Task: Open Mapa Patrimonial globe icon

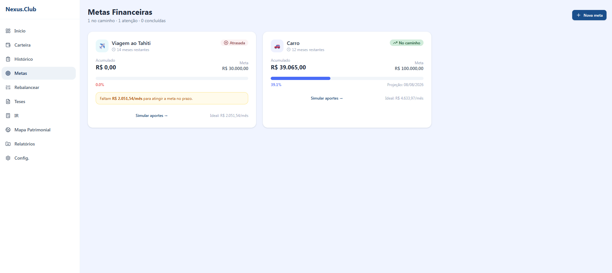Action: coord(8,130)
